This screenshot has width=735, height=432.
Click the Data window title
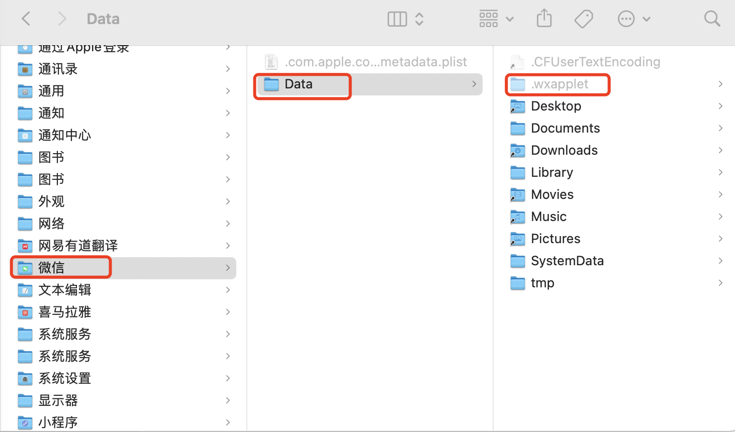[x=103, y=19]
